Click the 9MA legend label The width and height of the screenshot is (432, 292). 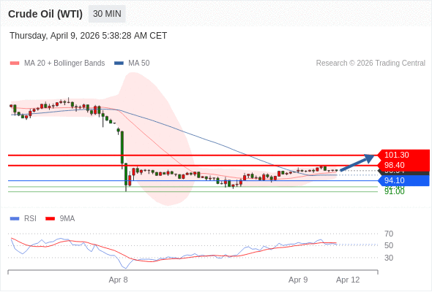click(x=67, y=219)
